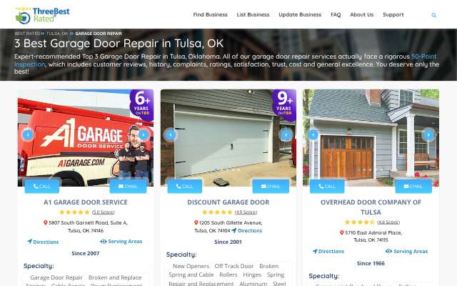Click the ThreeBest Rated logo

tap(43, 15)
